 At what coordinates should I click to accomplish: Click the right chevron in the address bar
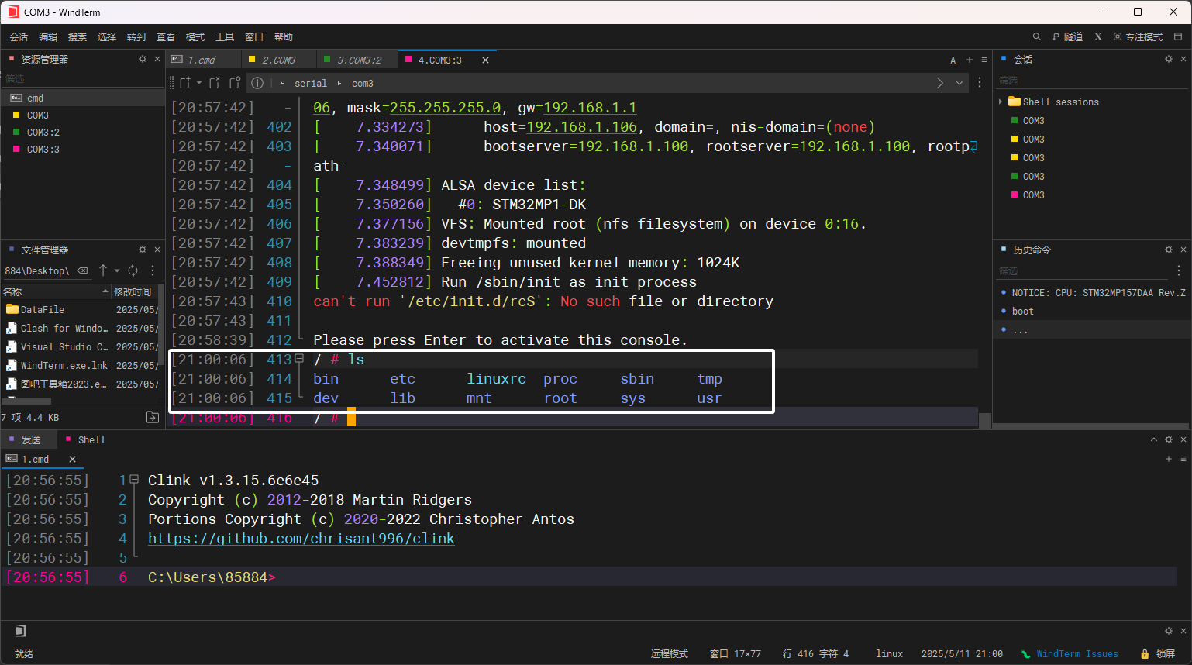(x=940, y=83)
